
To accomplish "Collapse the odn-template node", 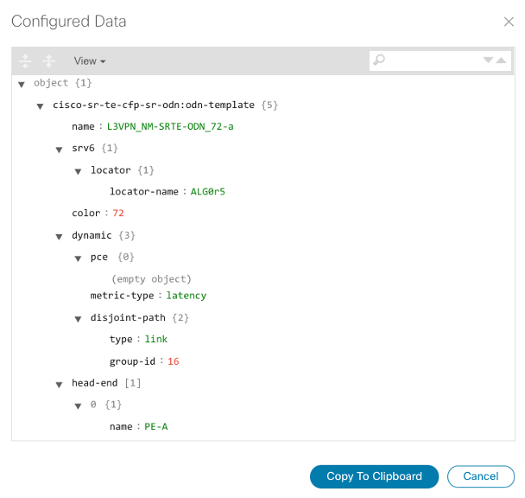I will coord(41,105).
